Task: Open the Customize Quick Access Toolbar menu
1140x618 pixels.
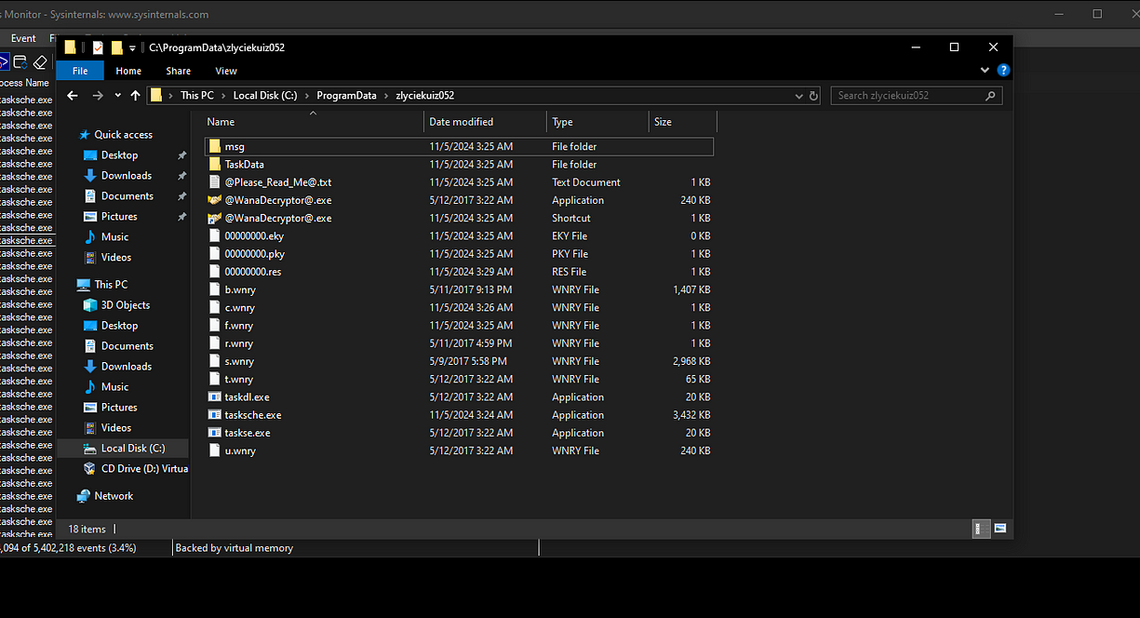Action: tap(132, 47)
